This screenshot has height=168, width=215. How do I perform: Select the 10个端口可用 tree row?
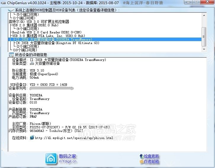(x=25, y=50)
